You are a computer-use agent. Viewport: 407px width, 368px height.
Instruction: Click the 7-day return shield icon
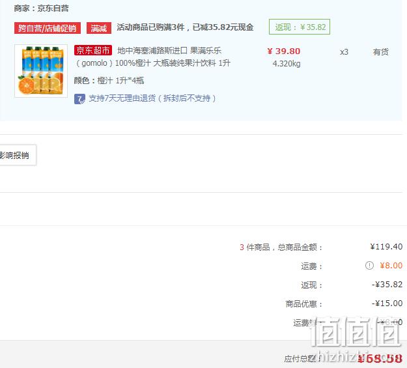79,99
